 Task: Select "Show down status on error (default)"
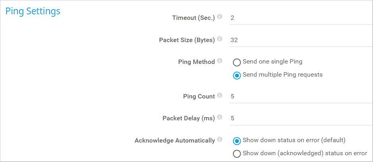tap(237, 141)
